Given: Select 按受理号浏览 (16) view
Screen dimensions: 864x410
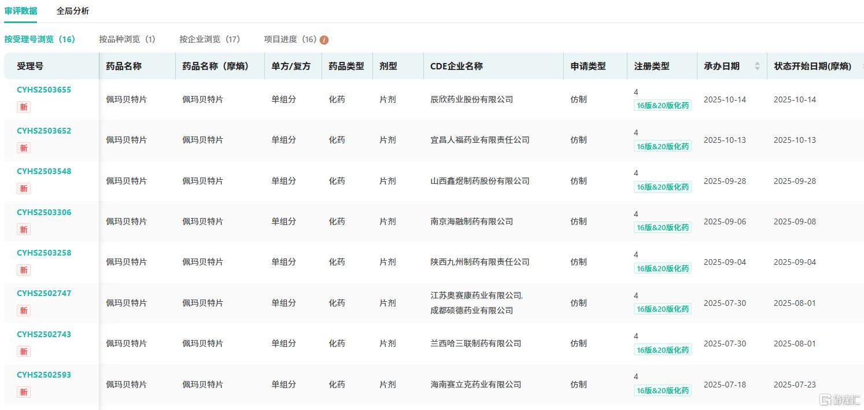Looking at the screenshot, I should coord(40,39).
